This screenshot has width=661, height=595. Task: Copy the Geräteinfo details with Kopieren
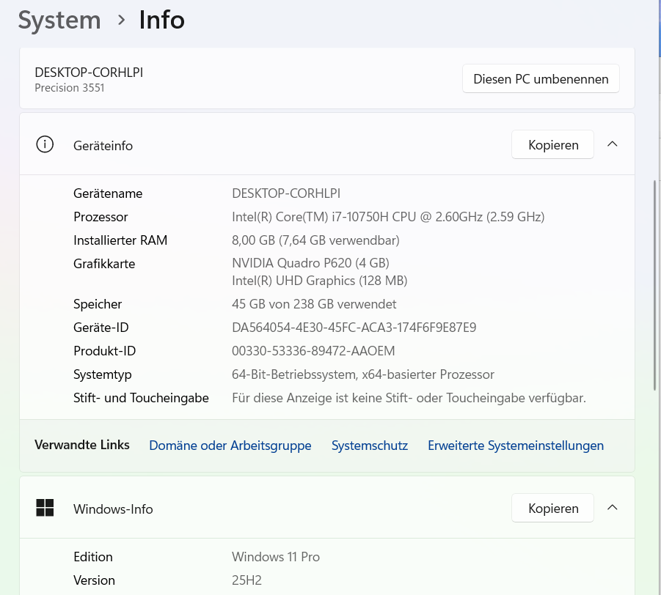(x=552, y=144)
